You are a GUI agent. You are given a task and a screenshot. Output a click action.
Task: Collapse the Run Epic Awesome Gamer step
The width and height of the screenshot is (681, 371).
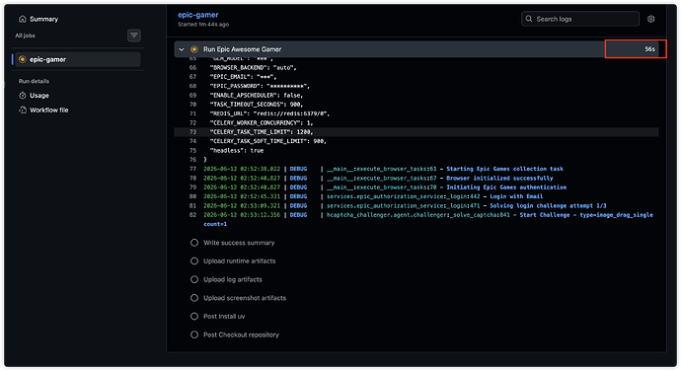tap(182, 49)
